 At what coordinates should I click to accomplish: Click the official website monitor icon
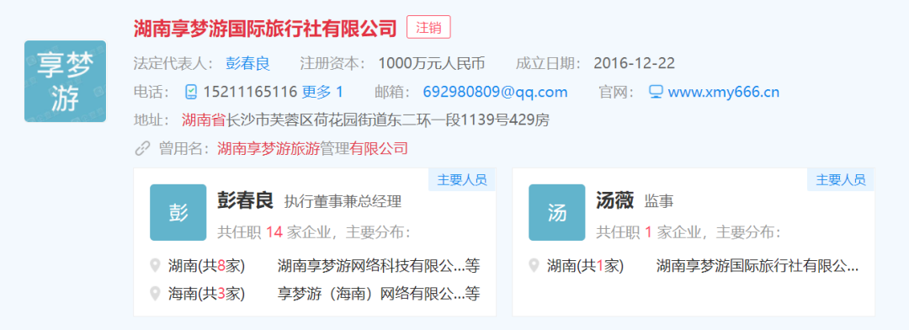pos(655,92)
